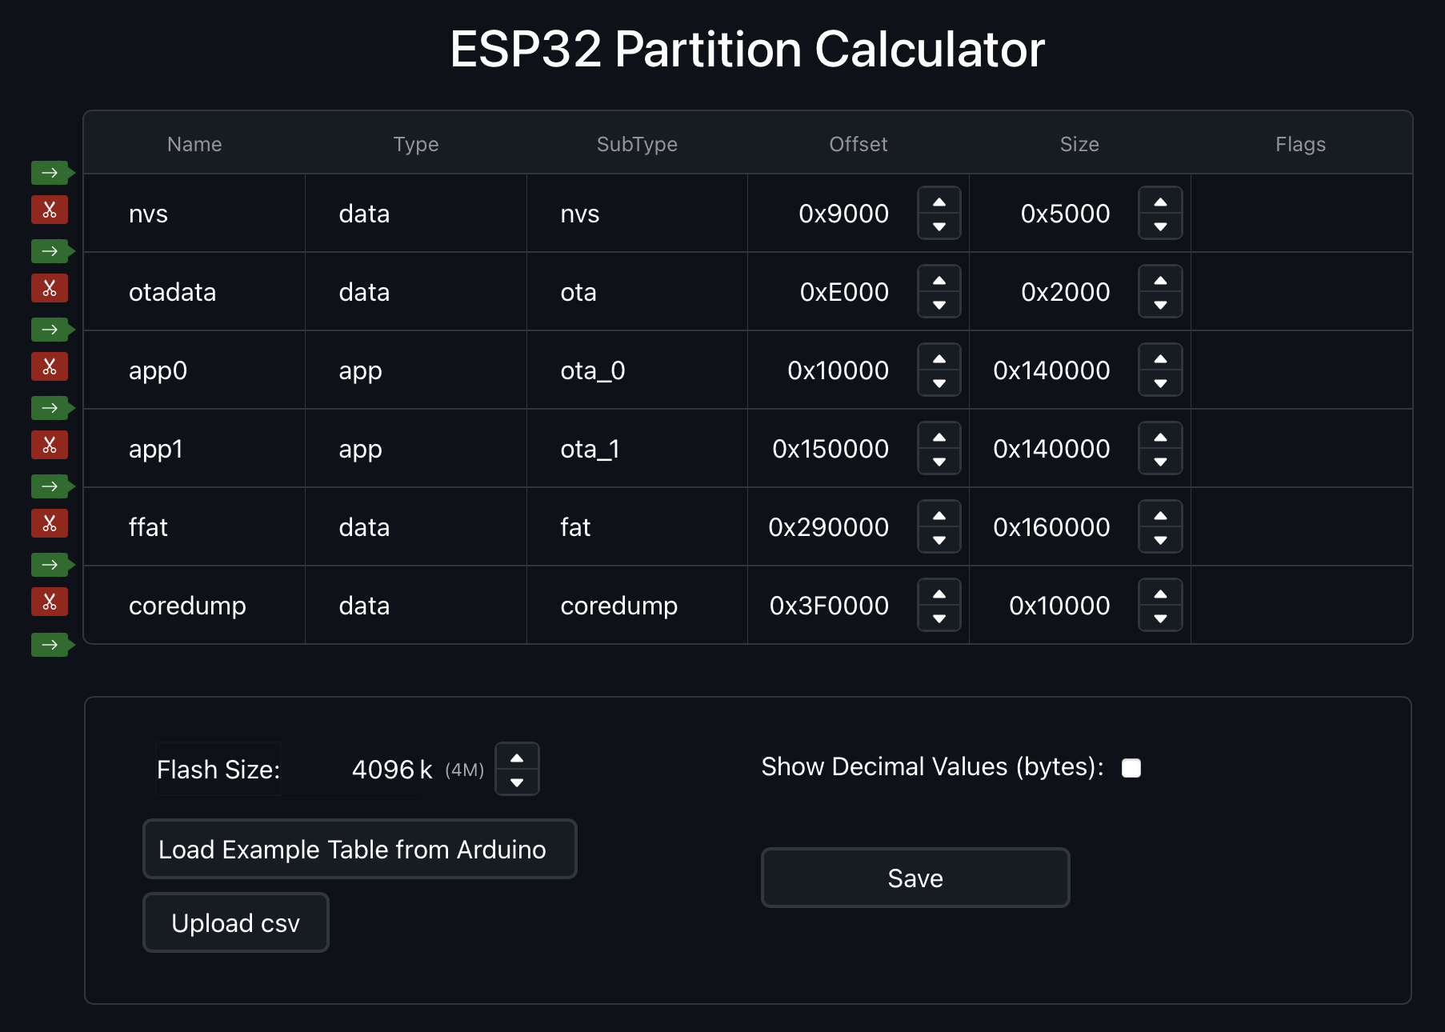Delete the coredump partition row
The height and width of the screenshot is (1032, 1445).
(x=50, y=602)
